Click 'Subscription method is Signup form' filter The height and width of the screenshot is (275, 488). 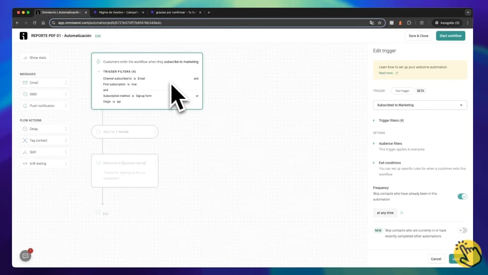click(127, 96)
